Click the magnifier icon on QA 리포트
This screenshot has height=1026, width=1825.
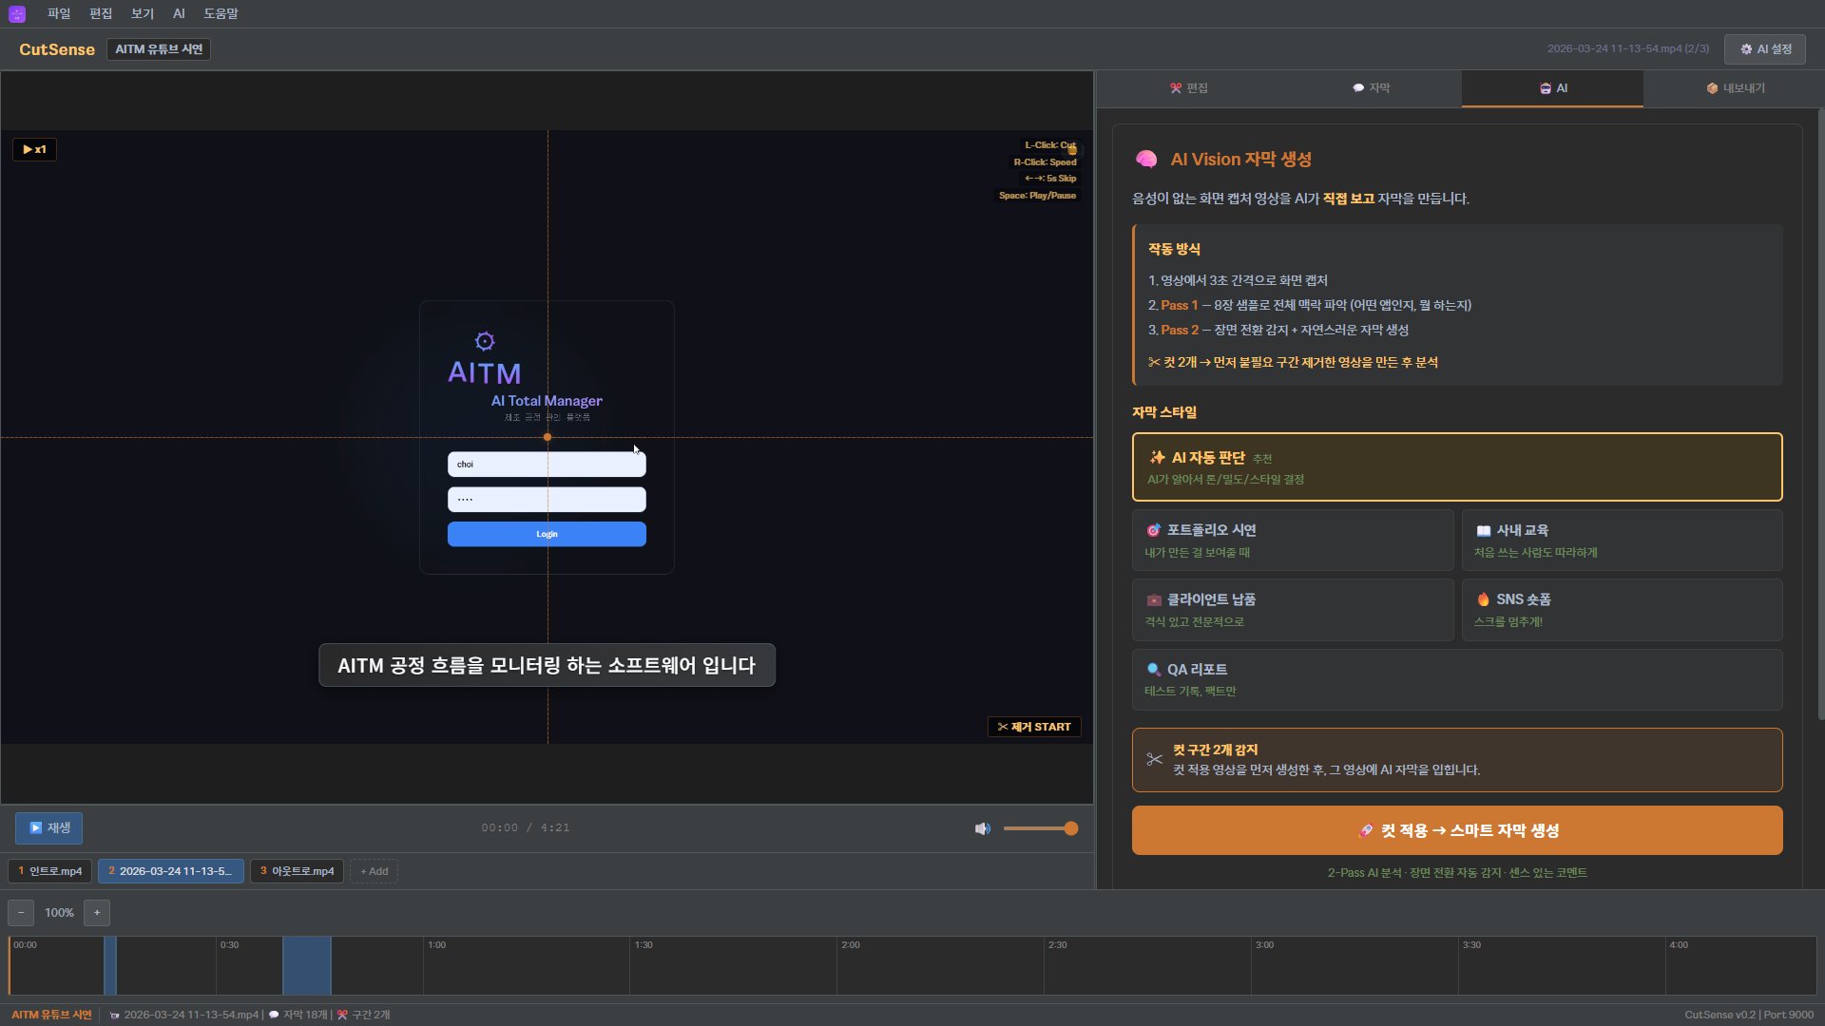click(x=1153, y=670)
